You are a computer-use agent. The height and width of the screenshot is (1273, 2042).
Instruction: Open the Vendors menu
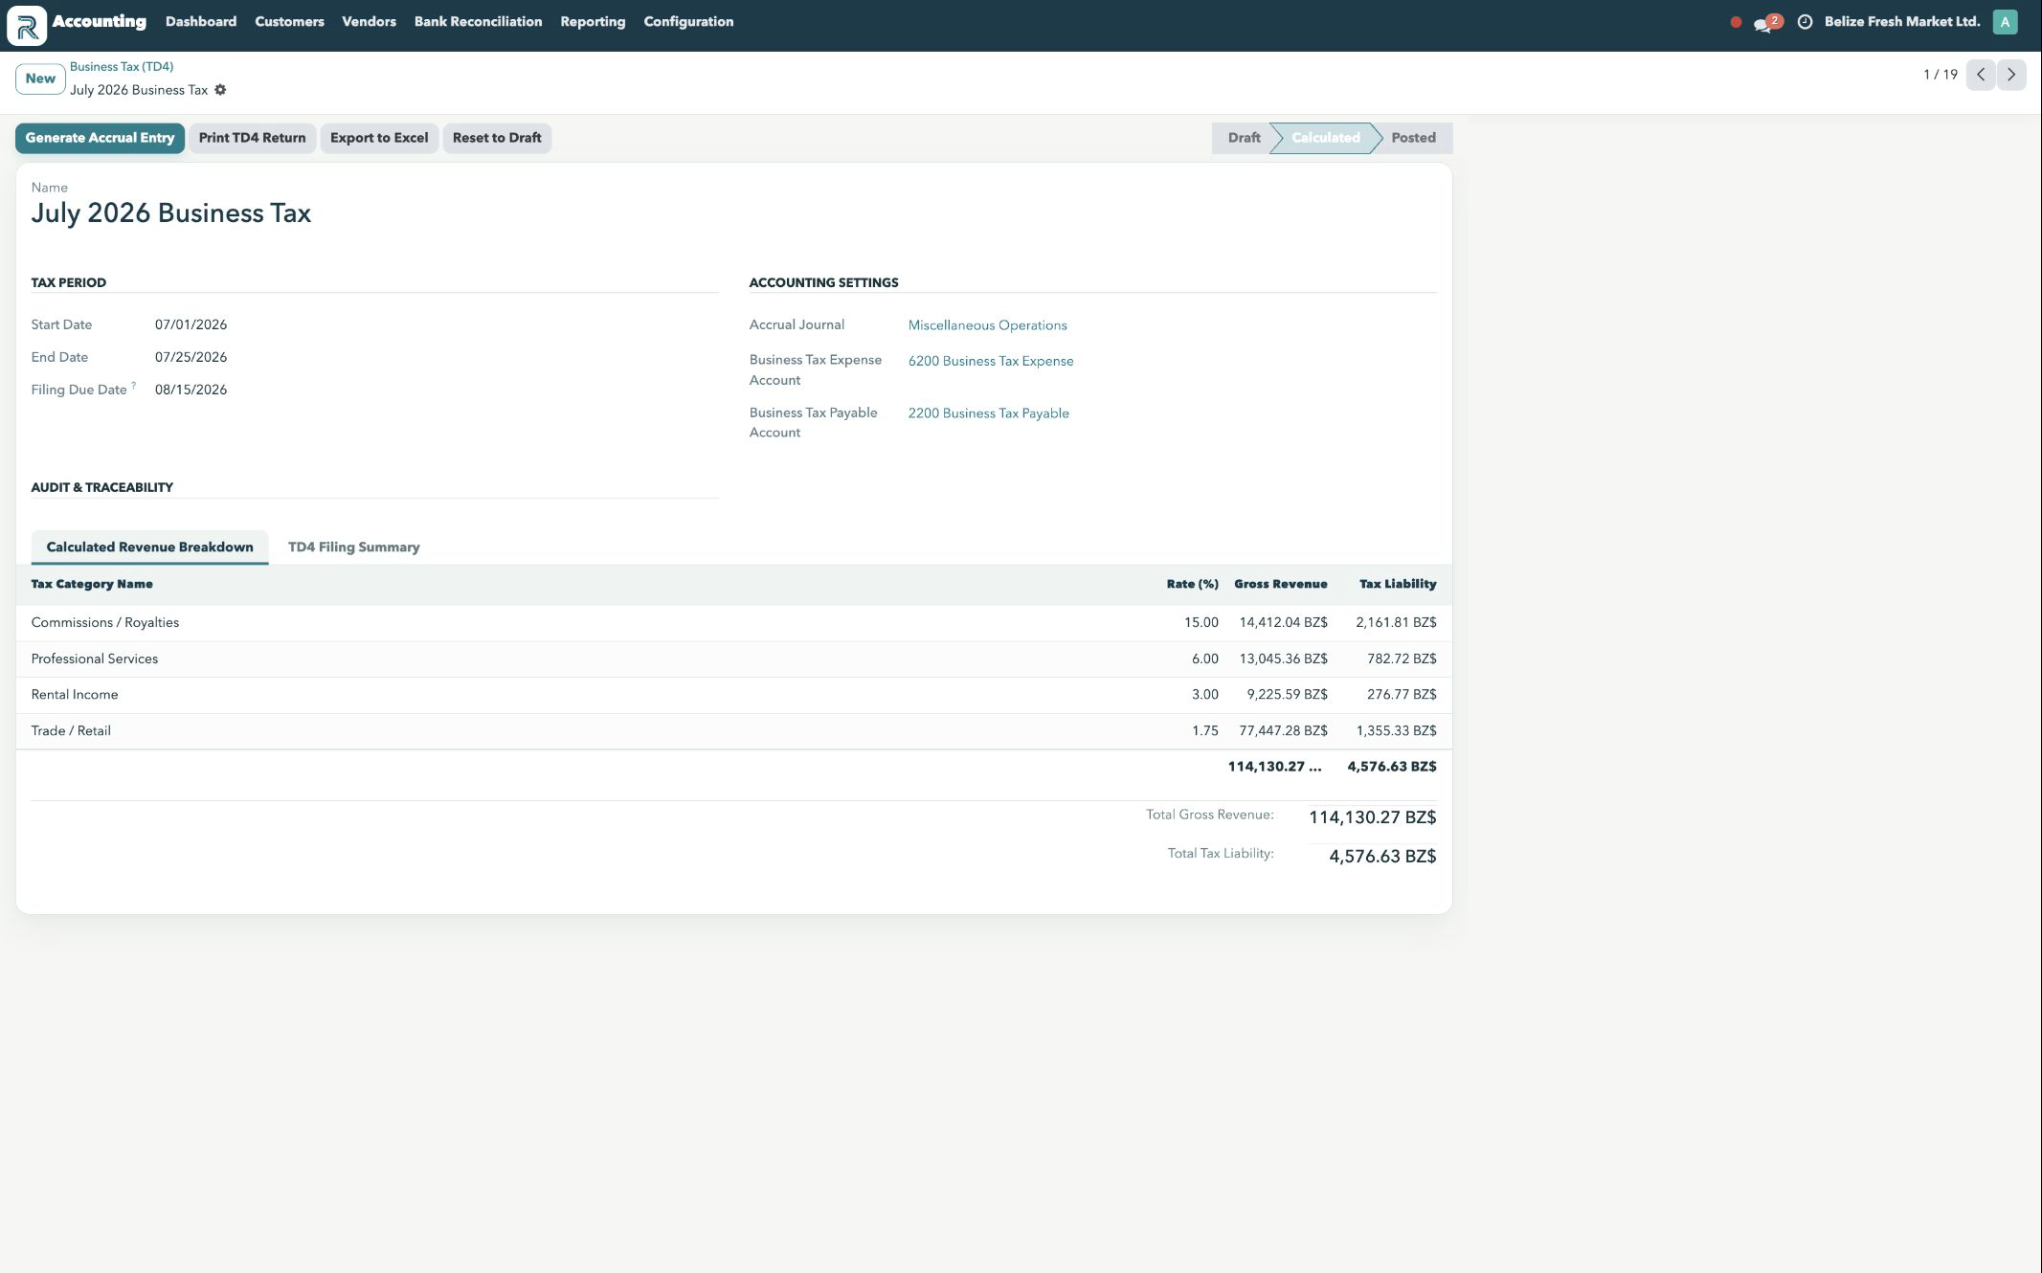point(369,22)
